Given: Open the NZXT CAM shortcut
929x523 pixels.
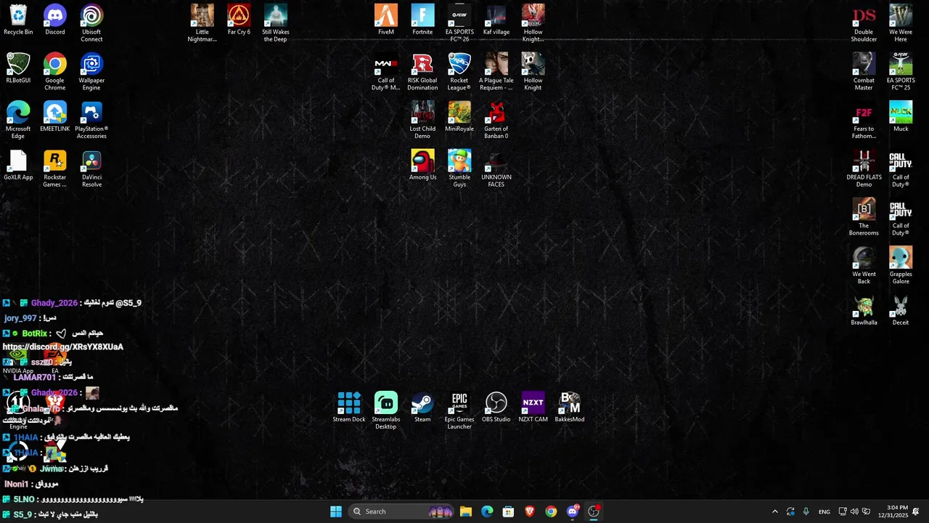Looking at the screenshot, I should [533, 408].
